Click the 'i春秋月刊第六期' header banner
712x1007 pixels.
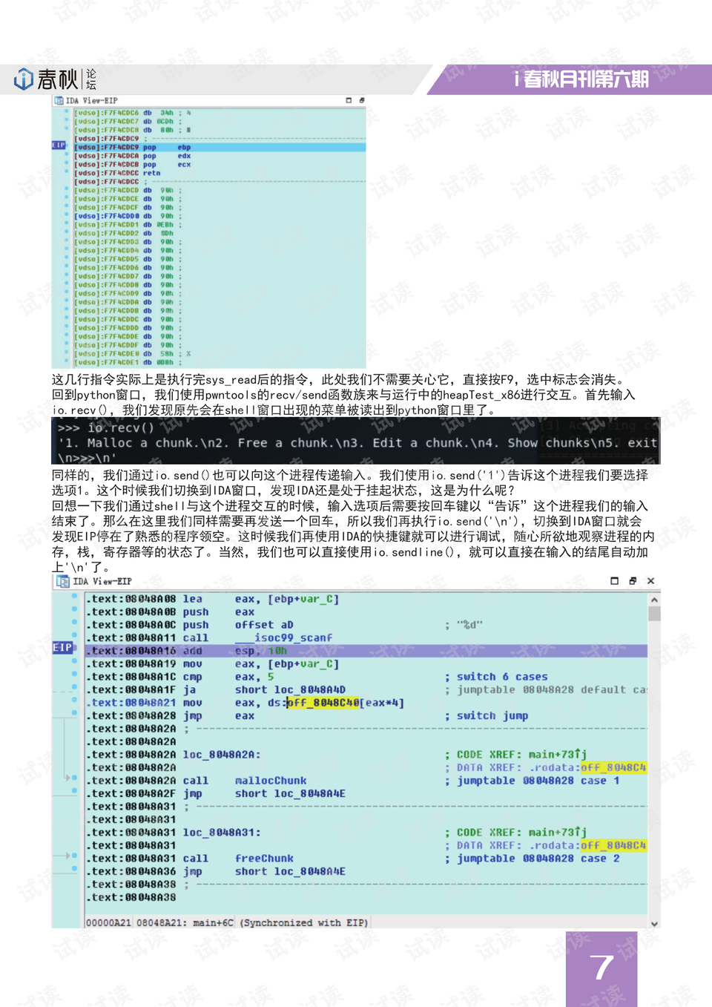(x=581, y=79)
